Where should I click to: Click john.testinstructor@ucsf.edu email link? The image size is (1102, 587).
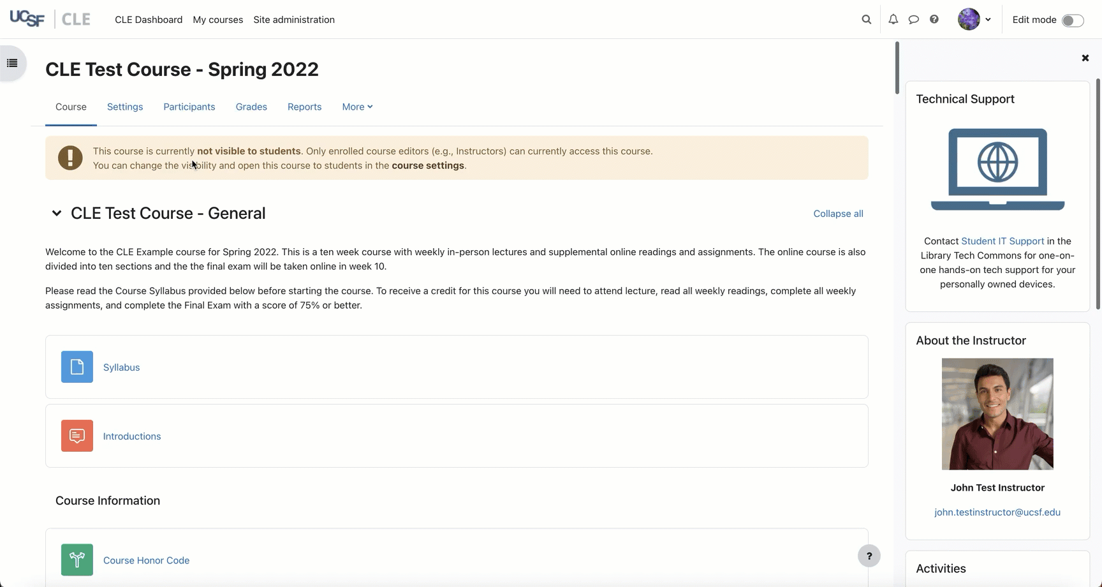coord(997,512)
